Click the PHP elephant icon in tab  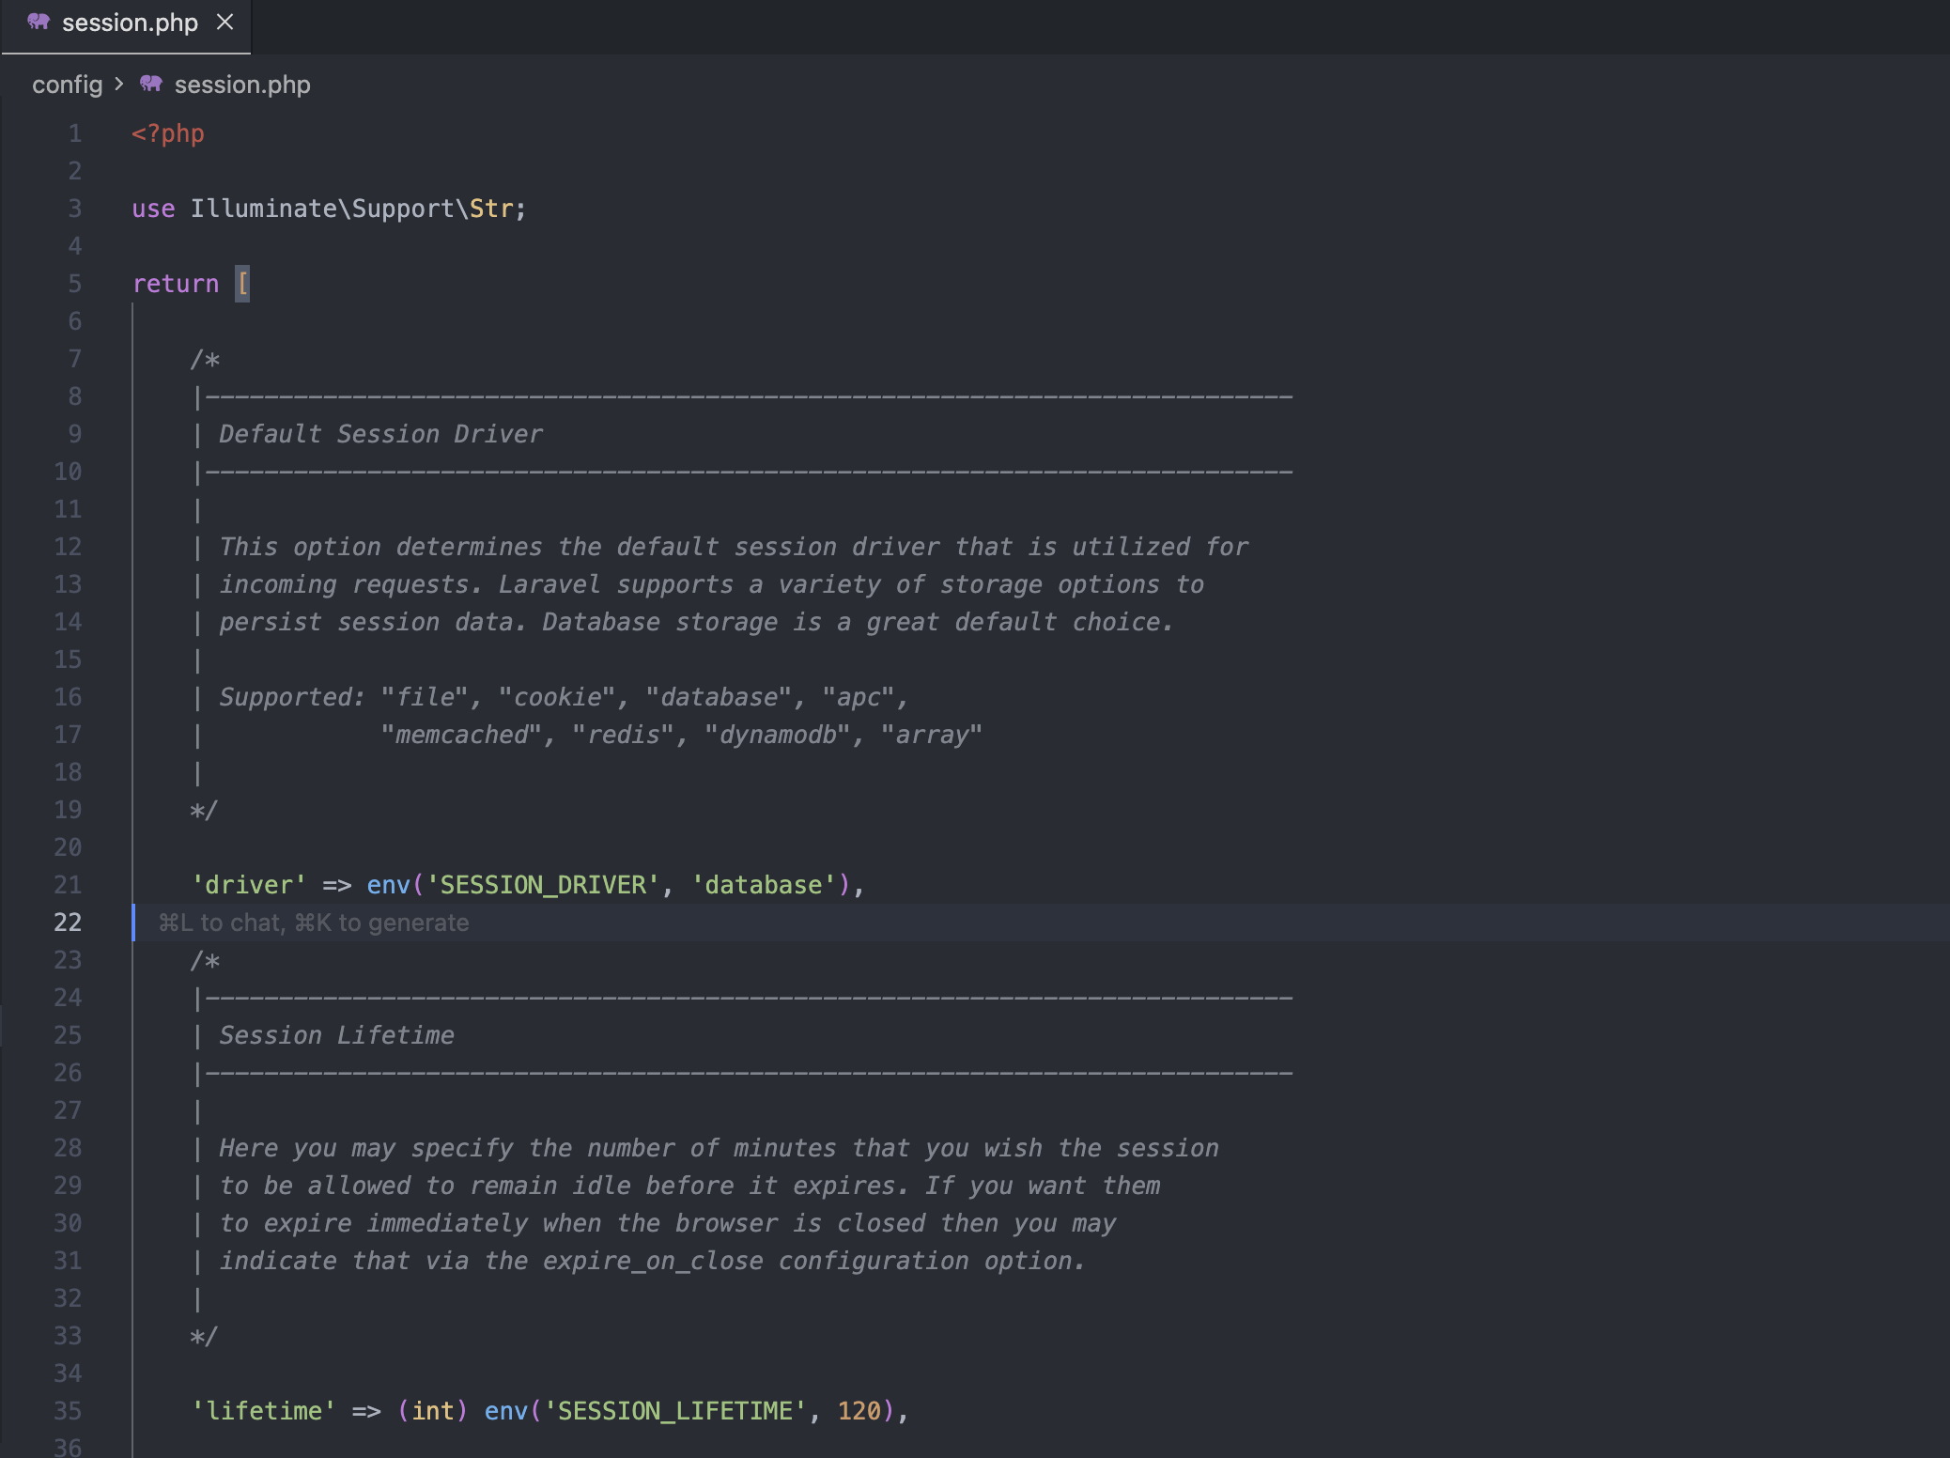[x=39, y=22]
